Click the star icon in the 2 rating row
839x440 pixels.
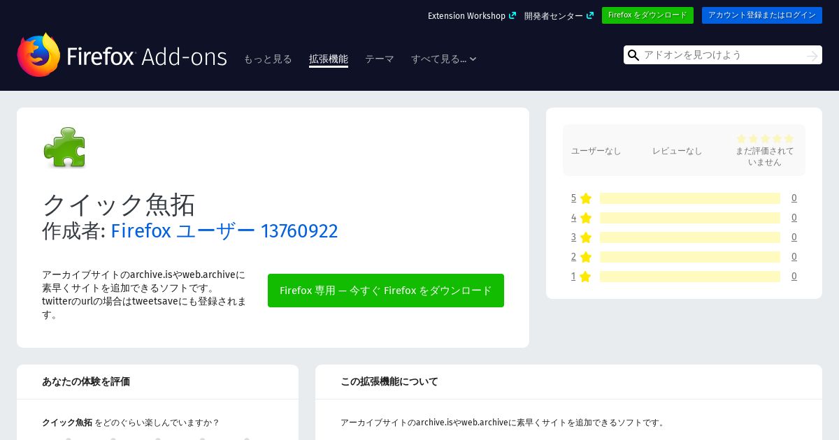click(586, 257)
